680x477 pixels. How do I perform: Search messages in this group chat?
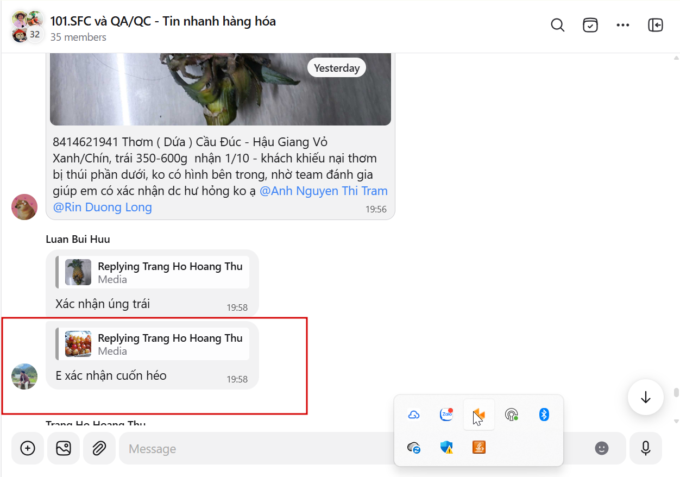click(x=558, y=26)
